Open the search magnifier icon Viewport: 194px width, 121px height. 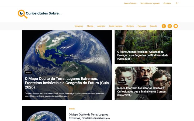(176, 3)
